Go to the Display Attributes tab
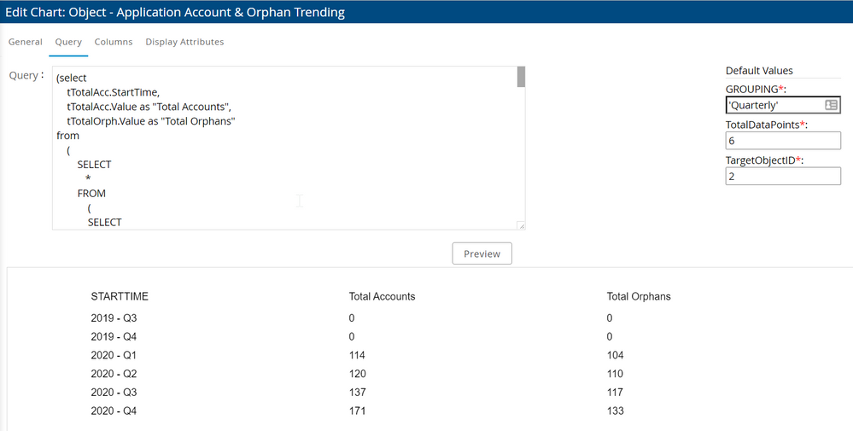This screenshot has width=853, height=431. (x=184, y=42)
